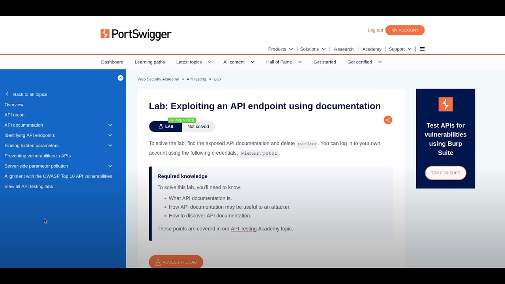Open API recon in the sidebar
Image resolution: width=505 pixels, height=284 pixels.
click(x=14, y=115)
